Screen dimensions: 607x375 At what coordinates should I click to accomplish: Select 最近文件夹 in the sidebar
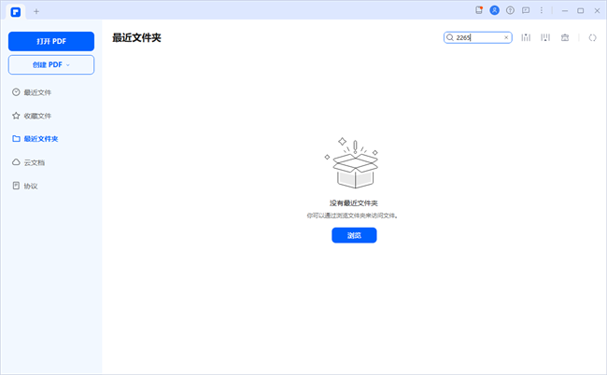(35, 139)
